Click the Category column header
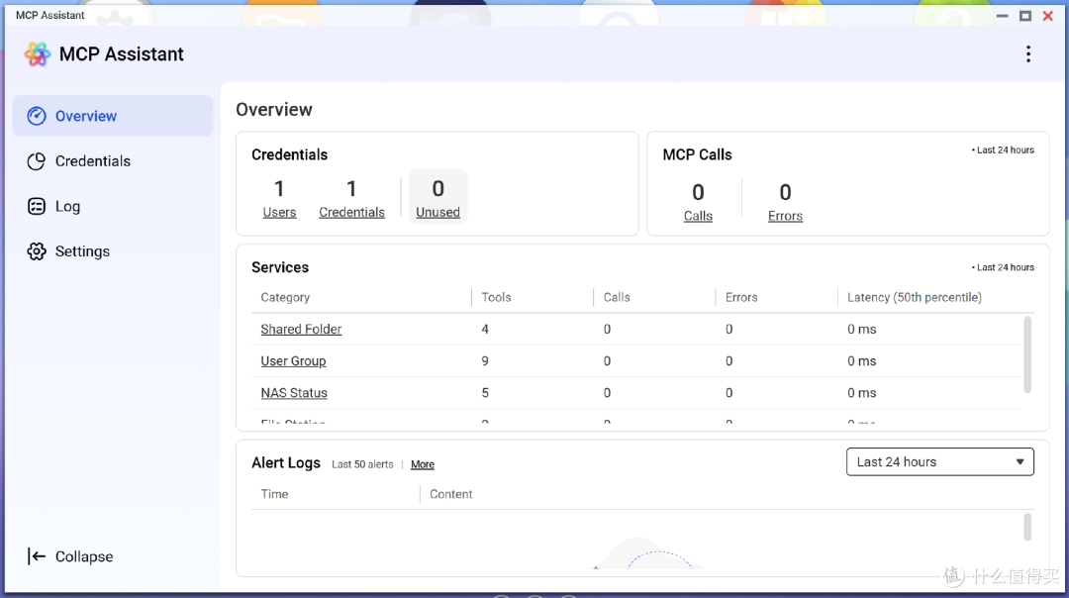1069x598 pixels. (x=285, y=297)
